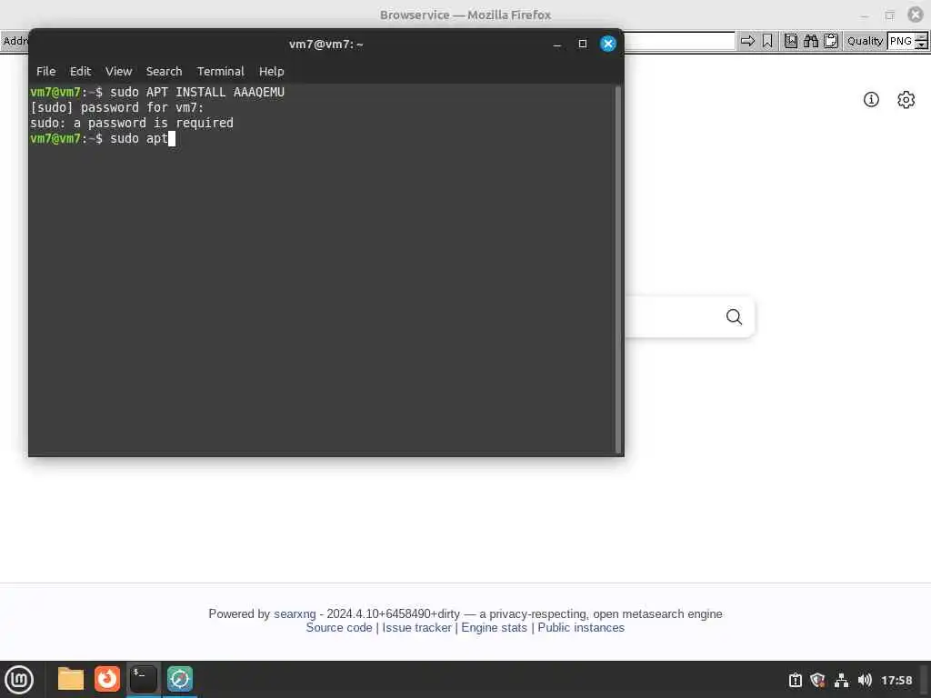
Task: Open the bookmarks book icon in Browservice
Action: [x=791, y=41]
